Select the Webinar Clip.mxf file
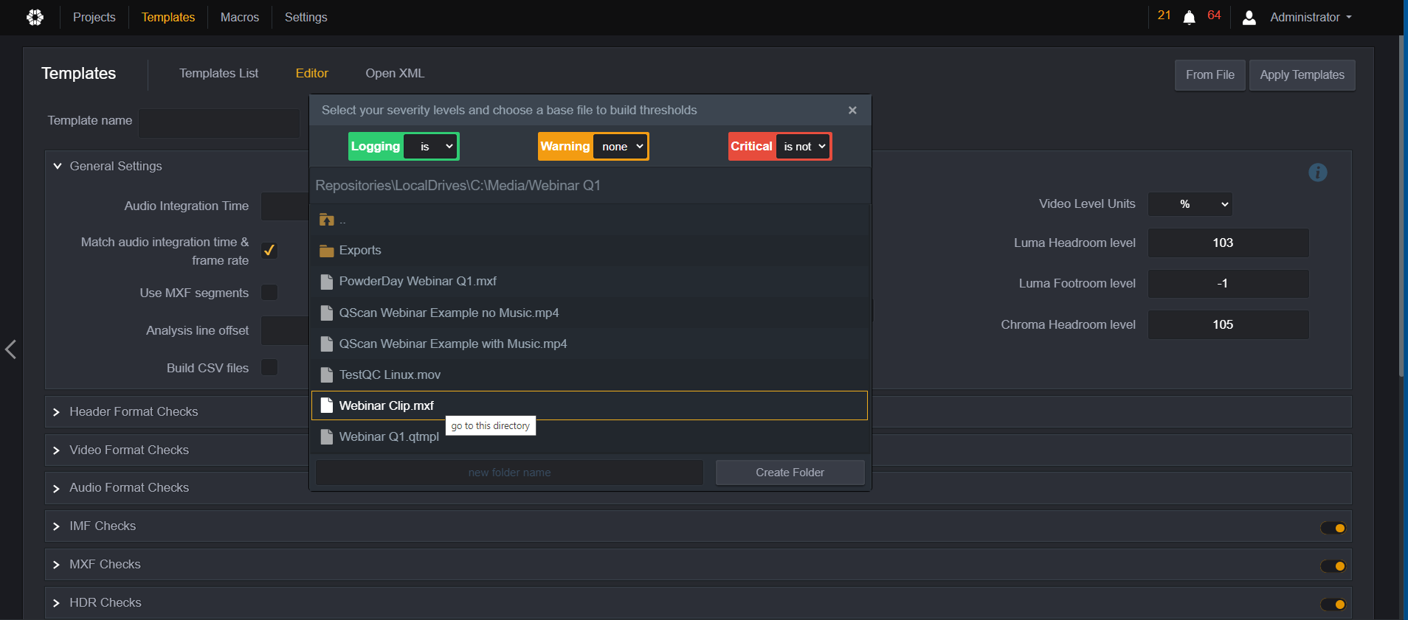This screenshot has width=1408, height=620. (589, 405)
